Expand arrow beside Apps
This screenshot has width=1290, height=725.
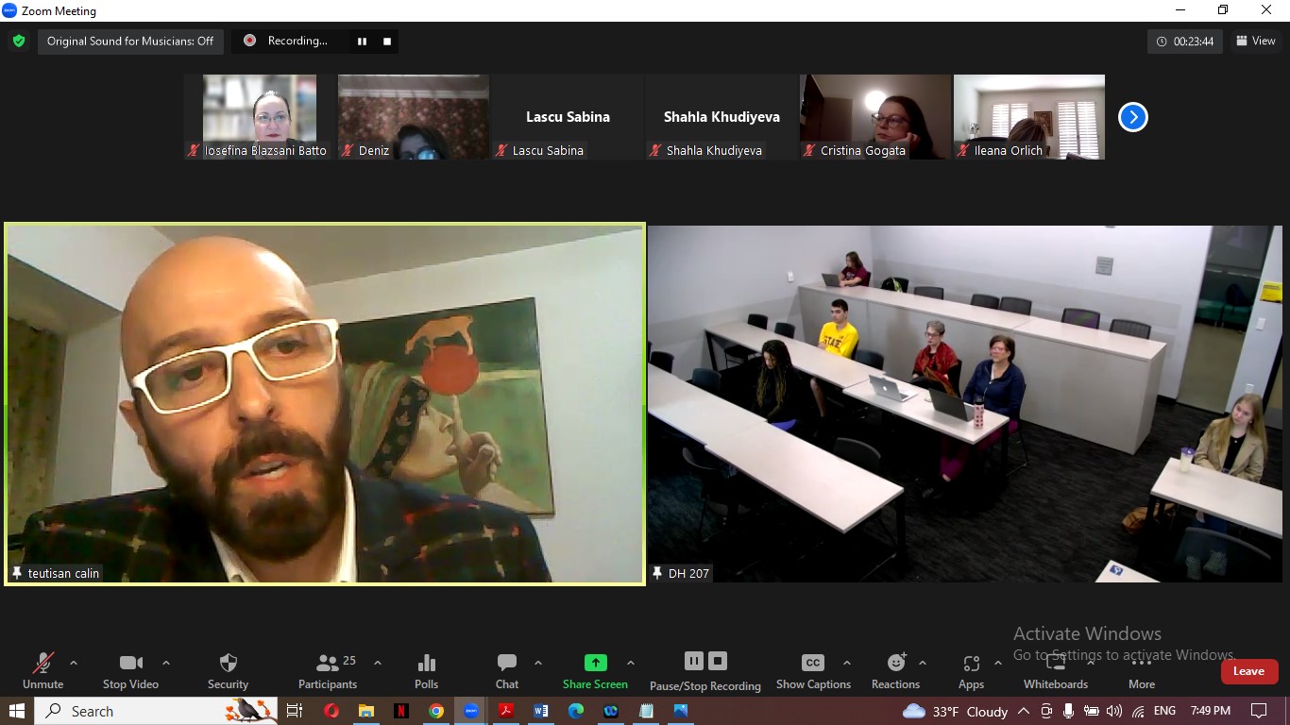coord(998,663)
